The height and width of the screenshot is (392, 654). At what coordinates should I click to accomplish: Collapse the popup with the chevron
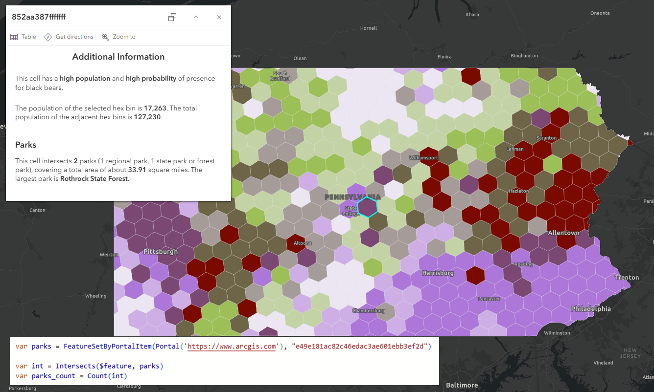click(196, 17)
